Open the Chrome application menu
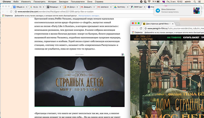The image size is (204, 118). tap(7, 2)
